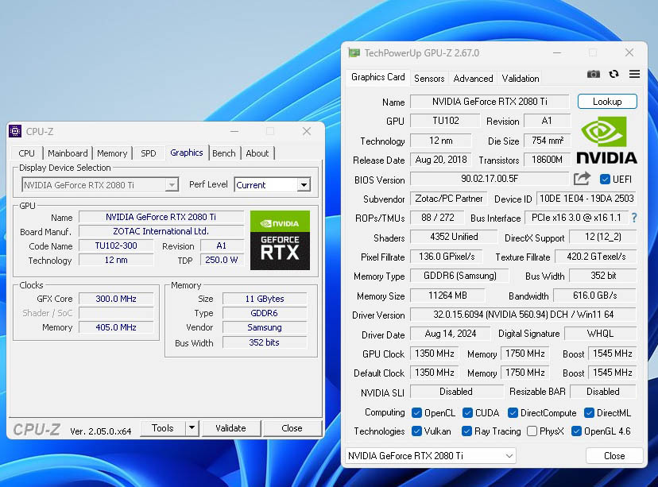Click the GeForce RTX logo in CPU-Z
The width and height of the screenshot is (658, 487).
coord(280,239)
